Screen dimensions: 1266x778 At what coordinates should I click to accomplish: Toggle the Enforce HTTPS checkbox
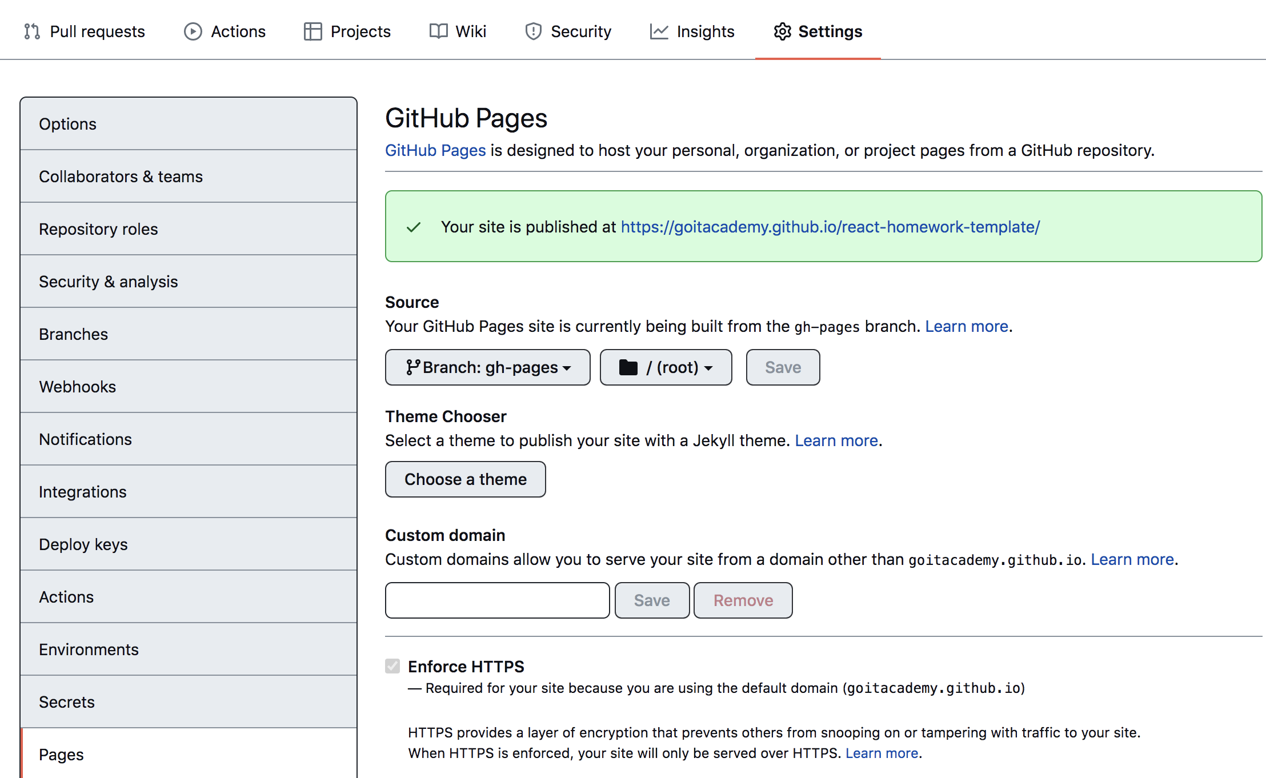(392, 666)
